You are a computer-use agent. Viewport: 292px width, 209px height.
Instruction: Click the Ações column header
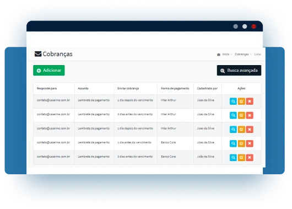[241, 88]
